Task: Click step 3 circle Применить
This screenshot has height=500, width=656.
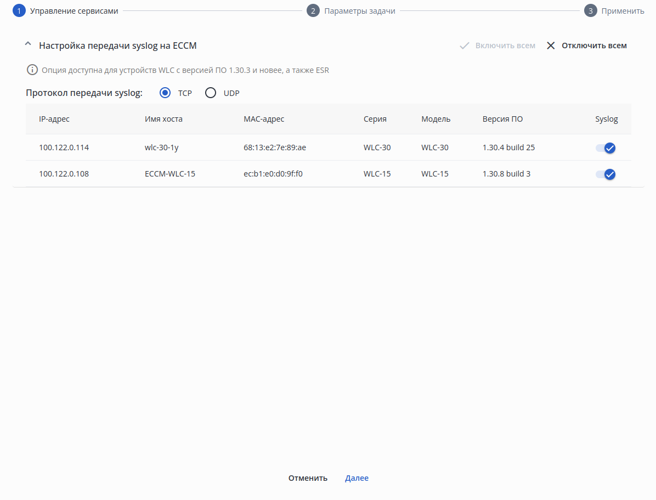Action: coord(590,10)
